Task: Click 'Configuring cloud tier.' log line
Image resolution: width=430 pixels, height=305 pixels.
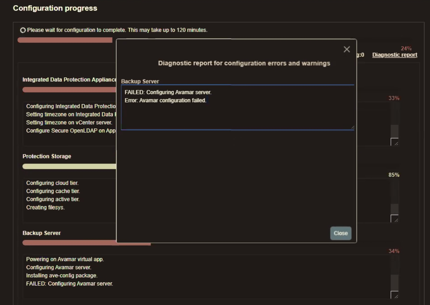Action: [x=52, y=183]
